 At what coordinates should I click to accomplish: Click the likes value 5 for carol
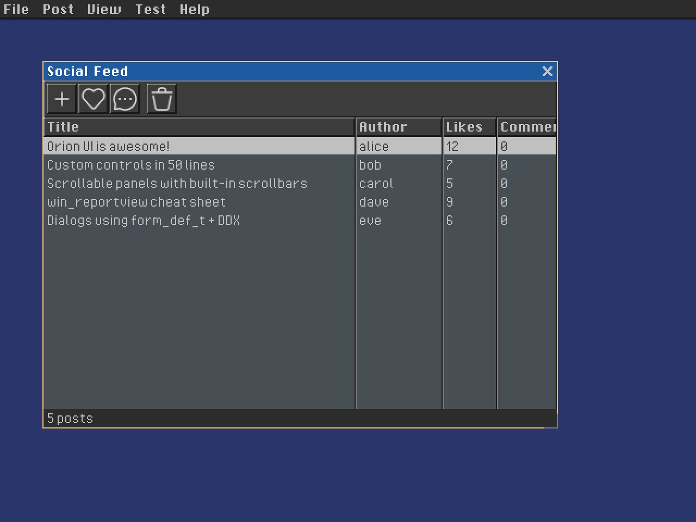(449, 183)
